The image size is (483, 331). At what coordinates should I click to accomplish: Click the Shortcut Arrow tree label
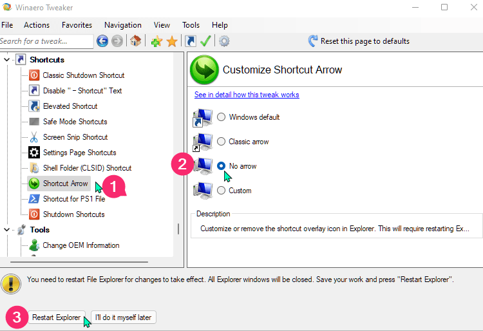tap(65, 184)
